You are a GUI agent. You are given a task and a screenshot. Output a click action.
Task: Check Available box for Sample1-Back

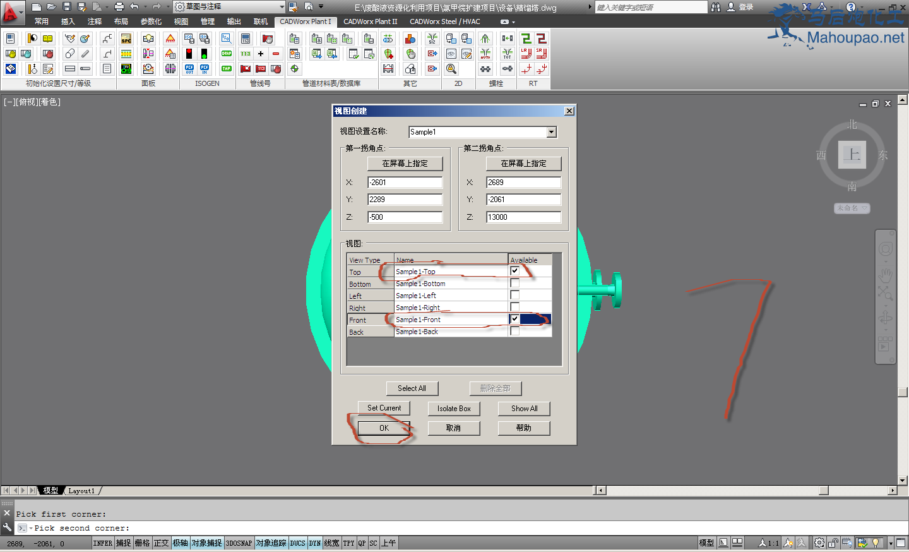coord(514,331)
